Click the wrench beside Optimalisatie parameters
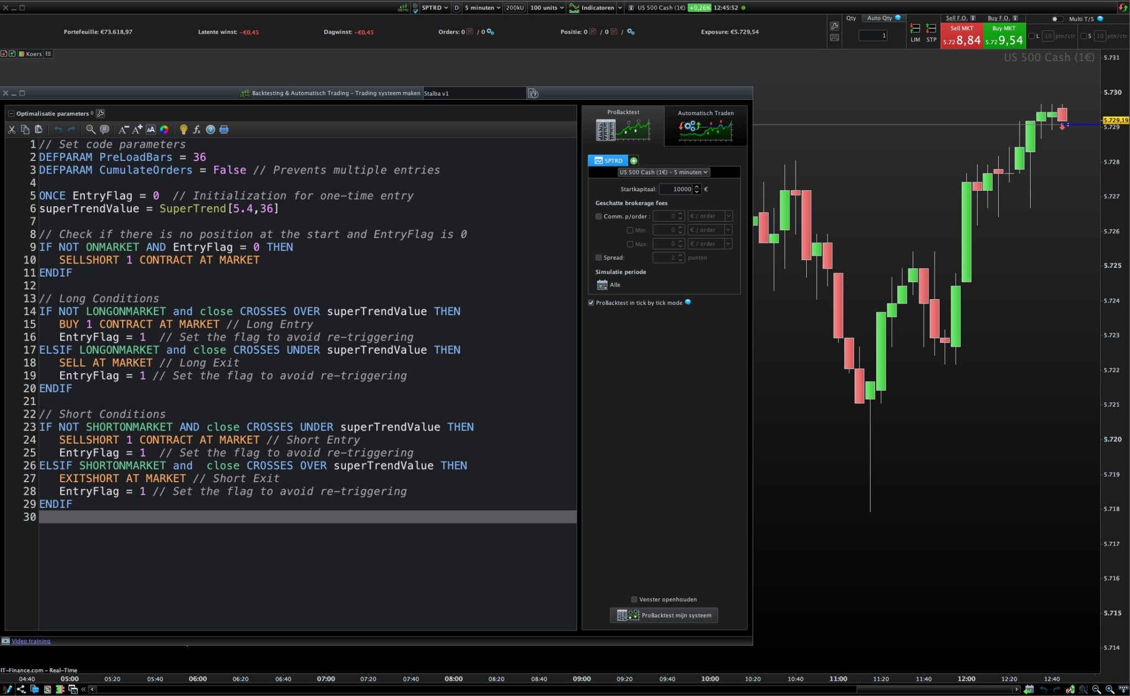This screenshot has width=1130, height=696. click(x=100, y=114)
